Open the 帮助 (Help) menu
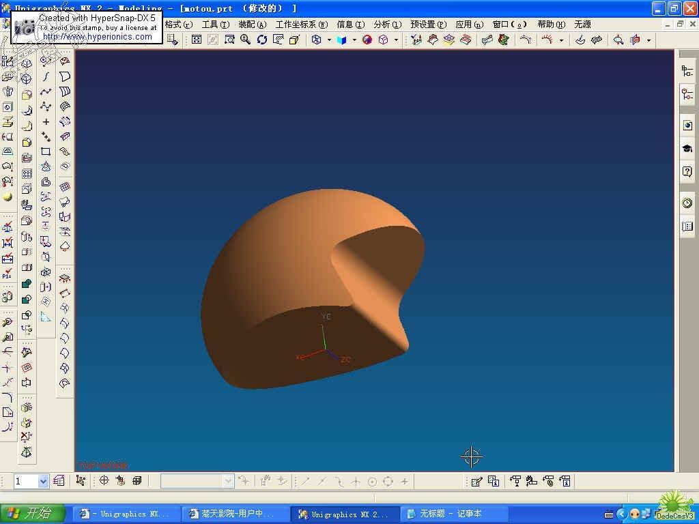Image resolution: width=699 pixels, height=524 pixels. point(551,25)
